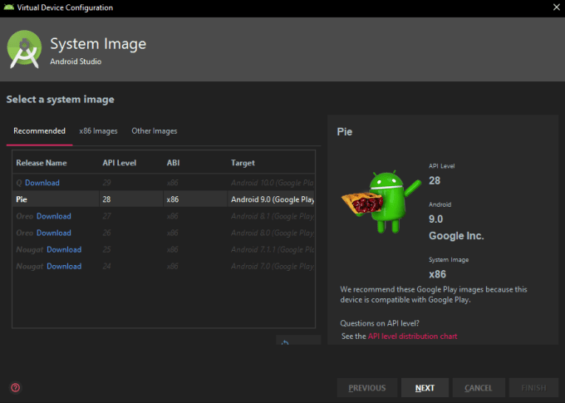
Task: Click API level 24 cell
Action: (106, 267)
